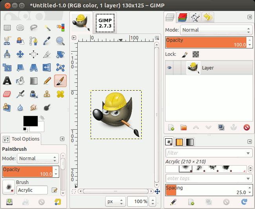Create a new layer button
255x209 pixels.
tap(171, 127)
